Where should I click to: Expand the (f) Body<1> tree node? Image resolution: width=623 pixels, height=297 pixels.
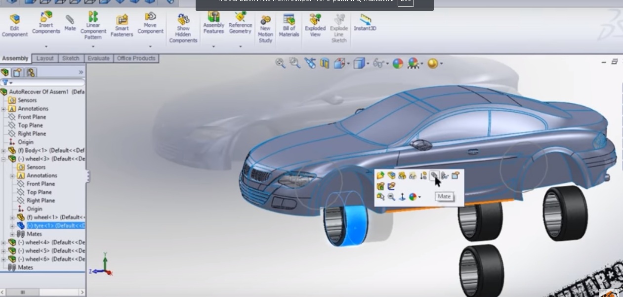3,150
